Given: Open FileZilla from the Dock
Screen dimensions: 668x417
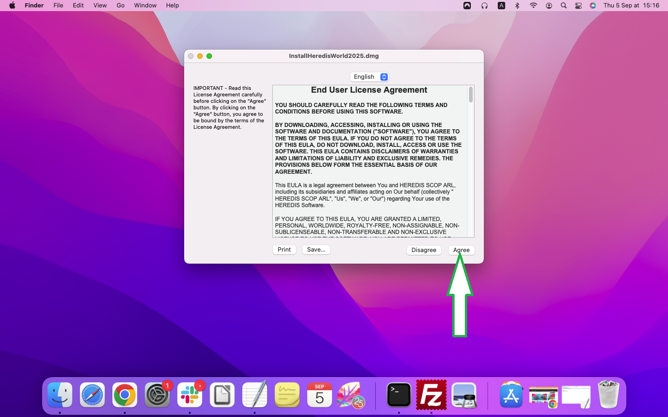Looking at the screenshot, I should 431,395.
